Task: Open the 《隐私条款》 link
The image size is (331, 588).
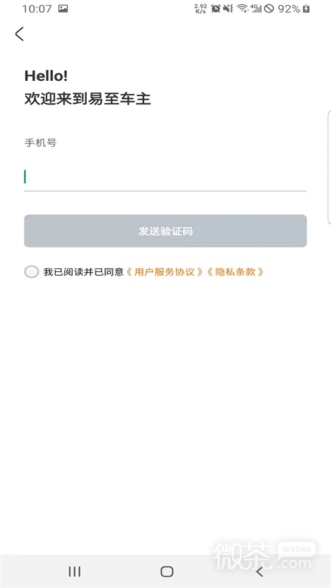Action: 235,272
